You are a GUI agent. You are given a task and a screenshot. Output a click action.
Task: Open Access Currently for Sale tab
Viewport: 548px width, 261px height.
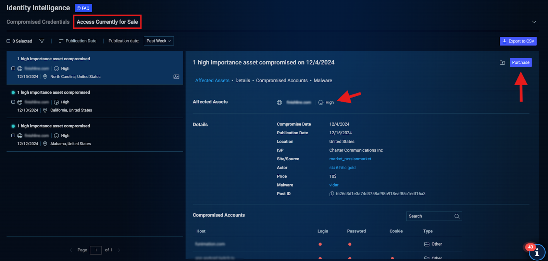tap(107, 22)
